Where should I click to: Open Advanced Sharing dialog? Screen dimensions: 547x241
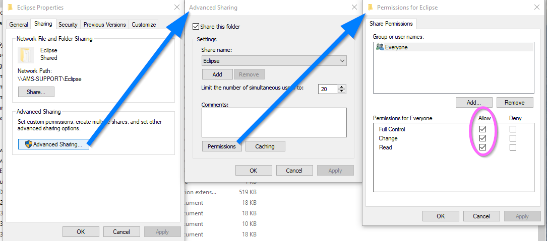pyautogui.click(x=53, y=144)
